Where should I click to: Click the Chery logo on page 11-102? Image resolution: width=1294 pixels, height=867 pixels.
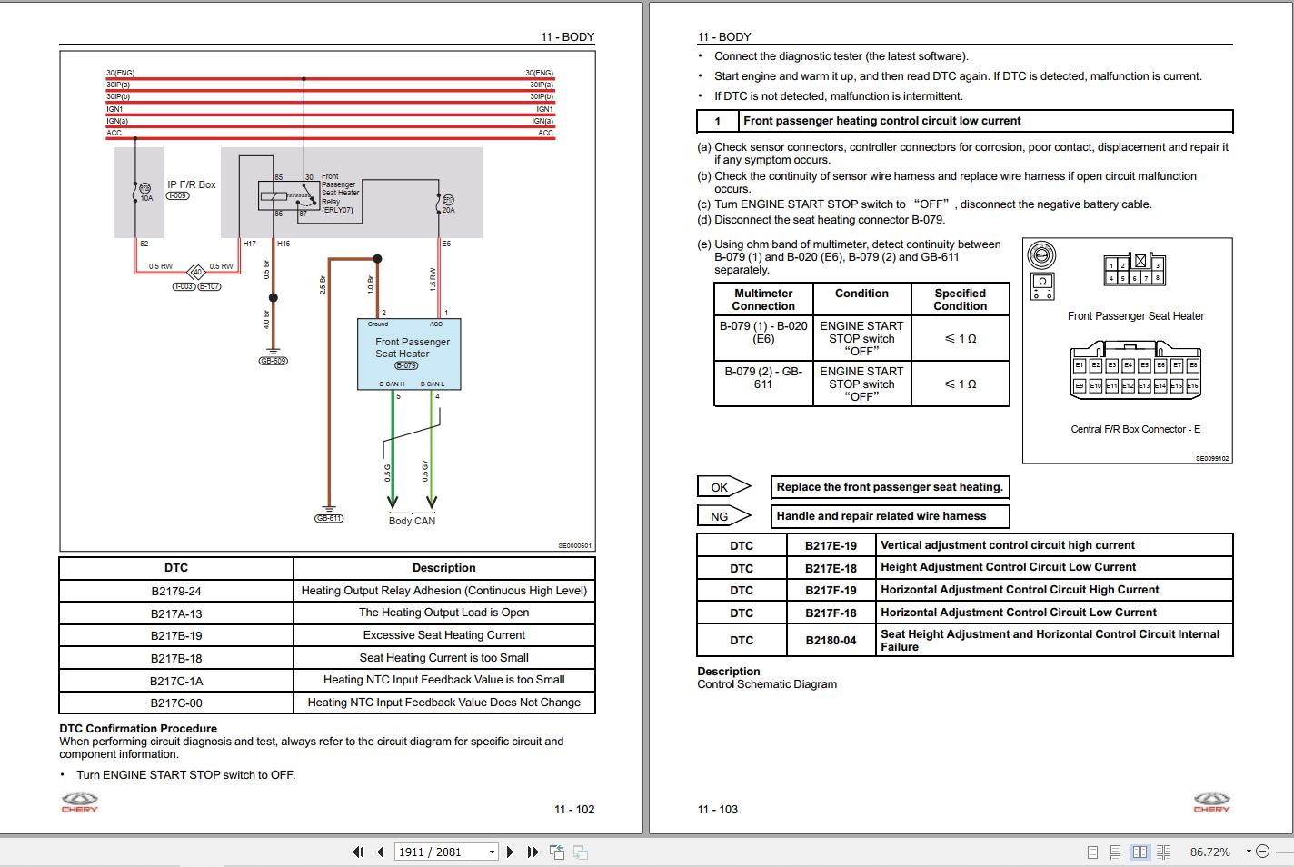click(78, 802)
